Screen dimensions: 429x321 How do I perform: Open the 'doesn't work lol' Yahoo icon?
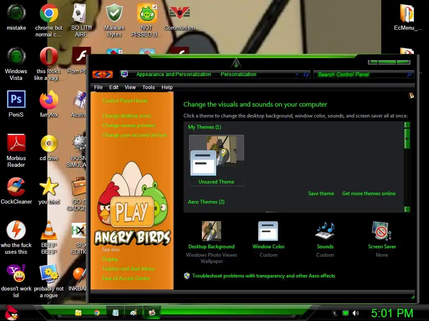click(16, 281)
